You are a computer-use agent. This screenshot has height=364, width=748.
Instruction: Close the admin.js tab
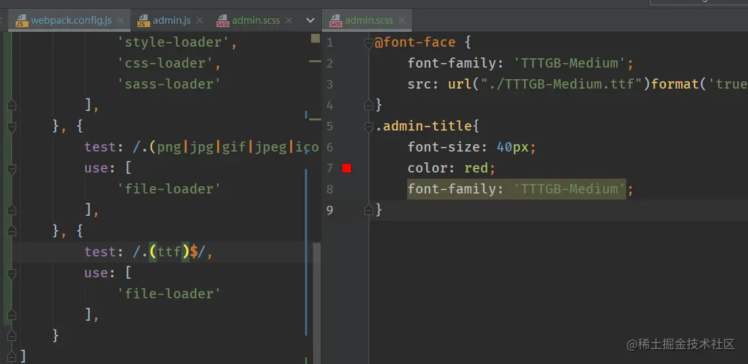(200, 20)
